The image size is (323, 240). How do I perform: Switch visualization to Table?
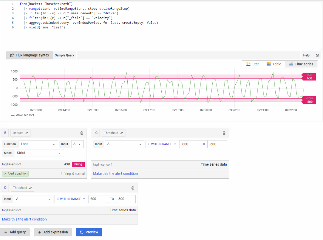pyautogui.click(x=273, y=64)
